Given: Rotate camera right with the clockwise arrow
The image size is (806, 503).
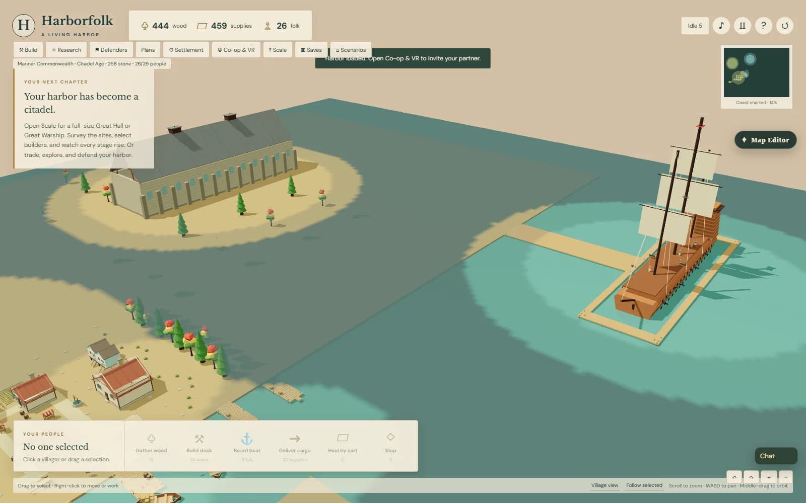Looking at the screenshot, I should pyautogui.click(x=751, y=477).
